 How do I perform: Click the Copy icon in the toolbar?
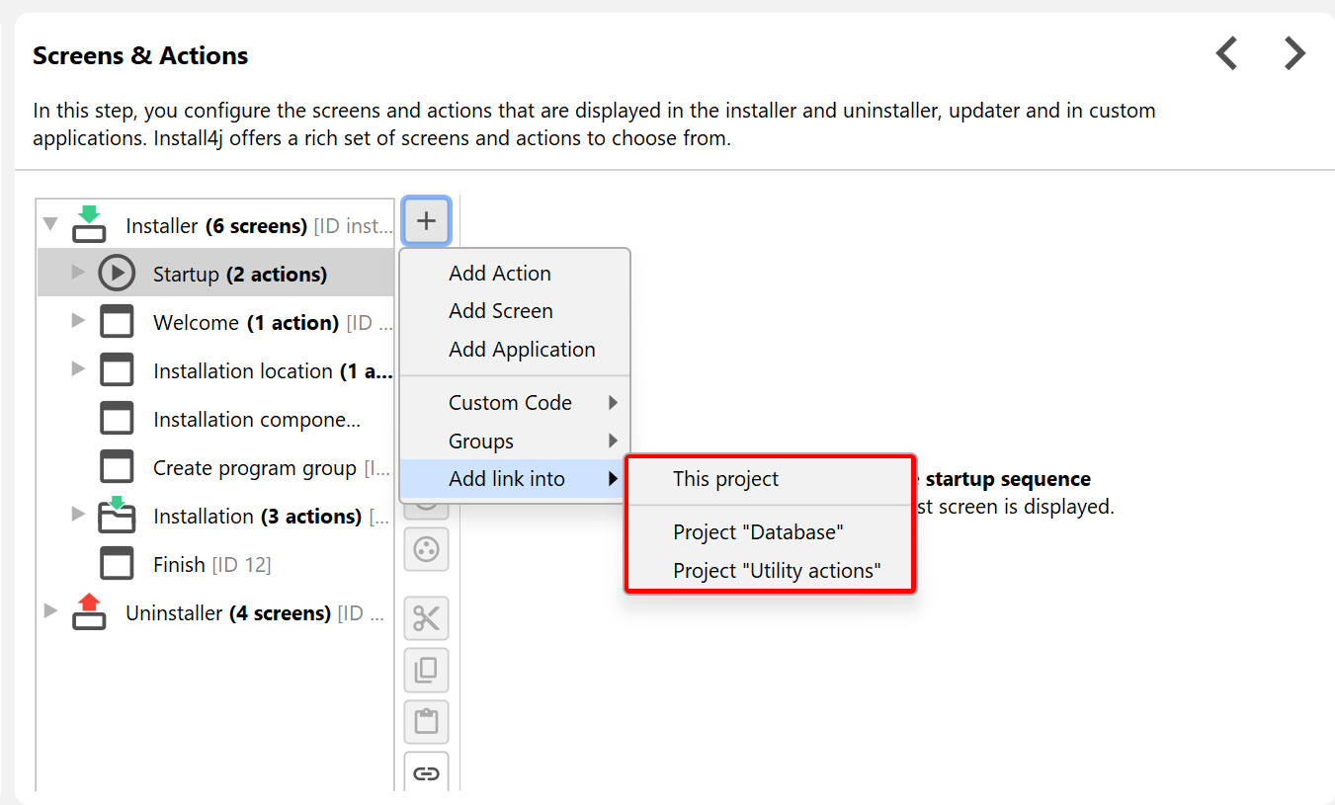coord(426,671)
